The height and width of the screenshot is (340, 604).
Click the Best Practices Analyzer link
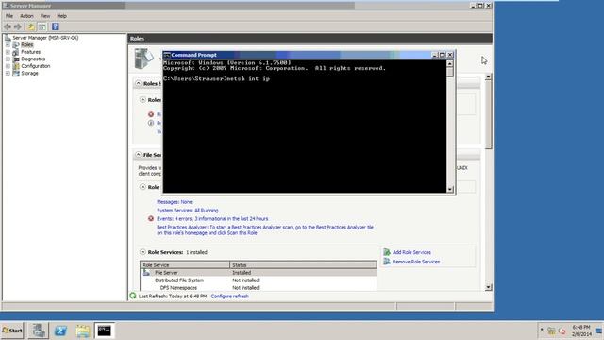pos(265,230)
